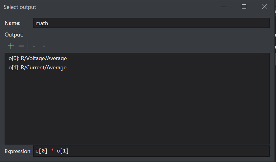Maximize the Select output dialog

coord(244,7)
